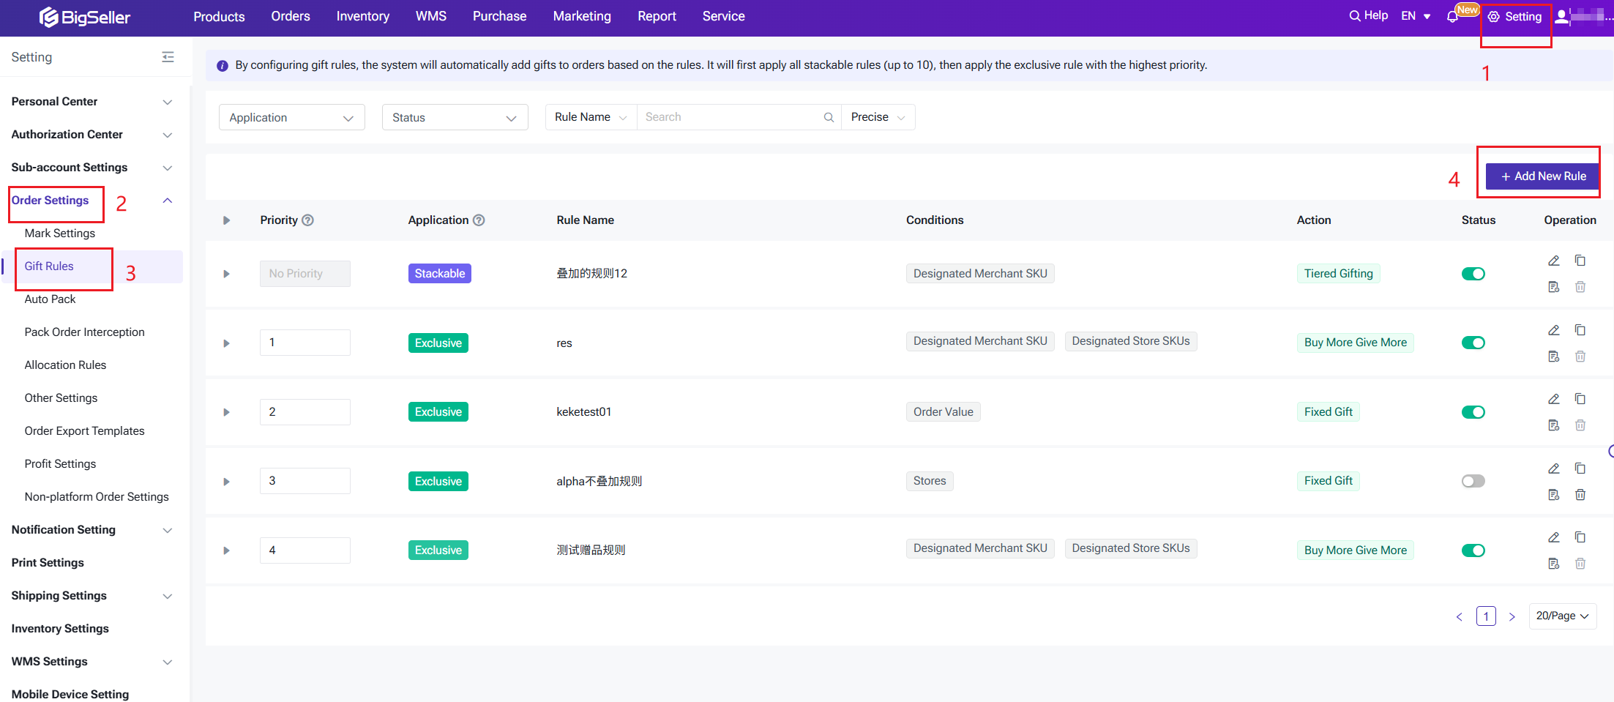Click the Priority help question icon
1614x702 pixels.
tap(308, 220)
